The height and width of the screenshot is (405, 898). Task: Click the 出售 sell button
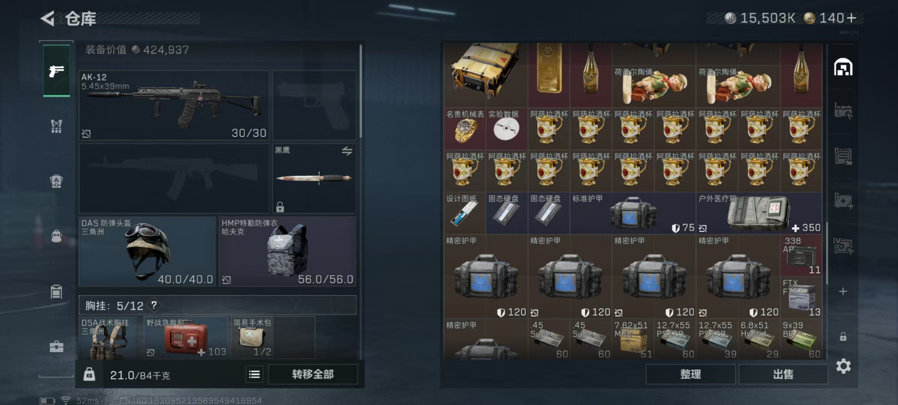click(783, 374)
